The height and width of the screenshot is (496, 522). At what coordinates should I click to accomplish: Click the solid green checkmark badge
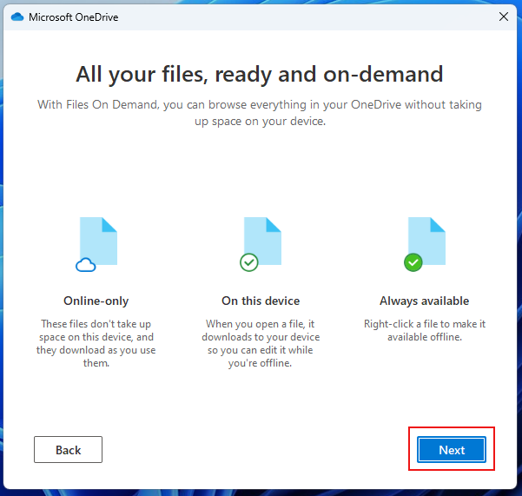tap(413, 262)
